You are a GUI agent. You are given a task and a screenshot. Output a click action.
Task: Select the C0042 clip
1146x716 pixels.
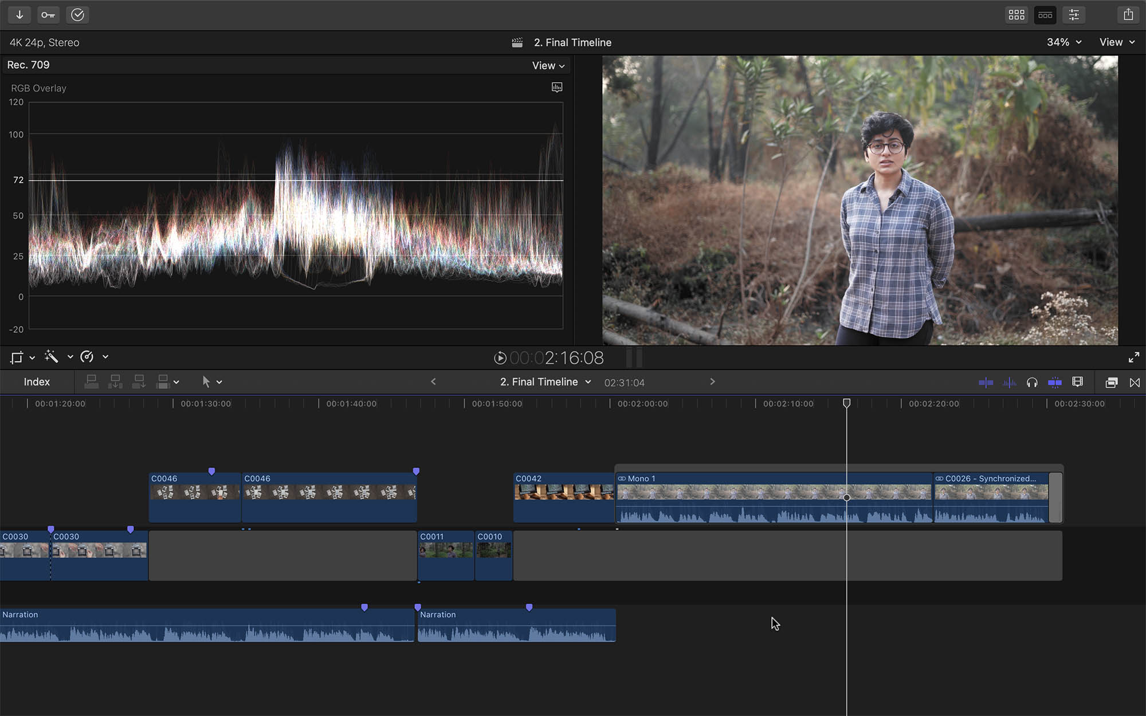click(564, 497)
